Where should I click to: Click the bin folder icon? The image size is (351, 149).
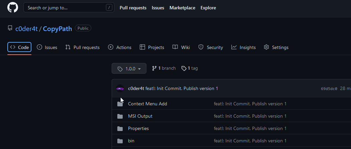(x=120, y=141)
